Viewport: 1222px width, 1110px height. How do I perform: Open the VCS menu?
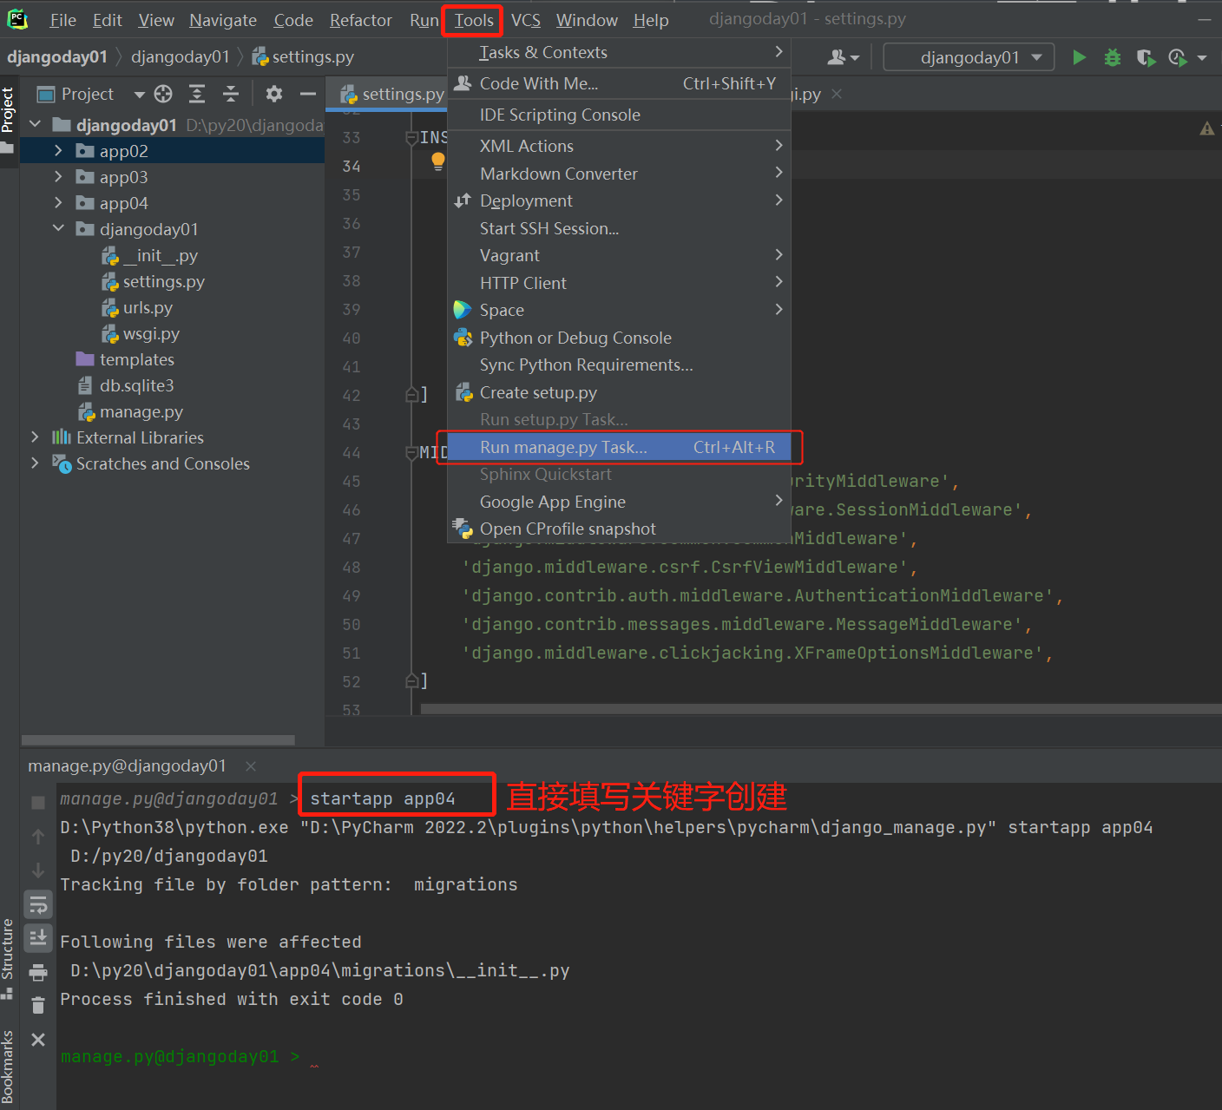[525, 20]
